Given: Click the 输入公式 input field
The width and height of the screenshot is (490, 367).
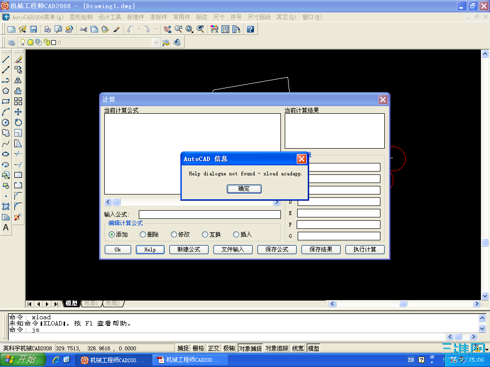Looking at the screenshot, I should [210, 215].
